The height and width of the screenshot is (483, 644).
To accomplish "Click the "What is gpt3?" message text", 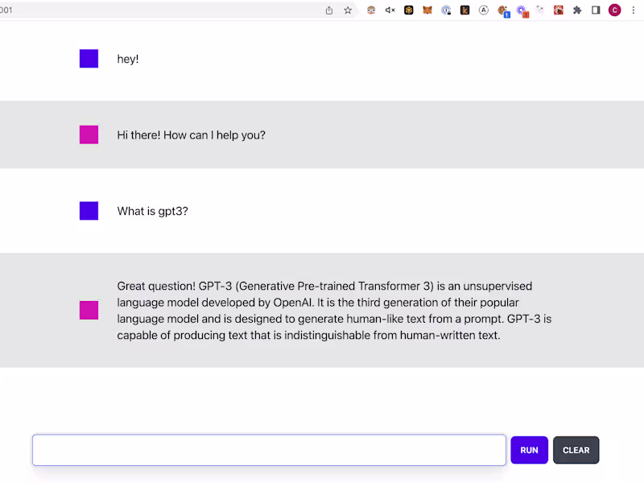I will (x=153, y=211).
